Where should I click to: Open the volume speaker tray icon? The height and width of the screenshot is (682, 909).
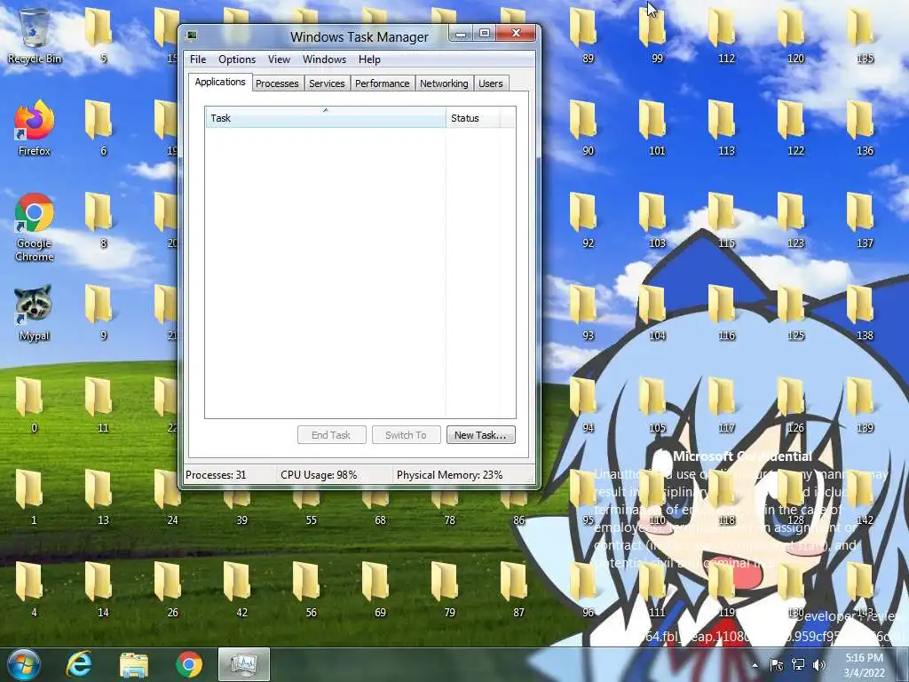tap(819, 664)
